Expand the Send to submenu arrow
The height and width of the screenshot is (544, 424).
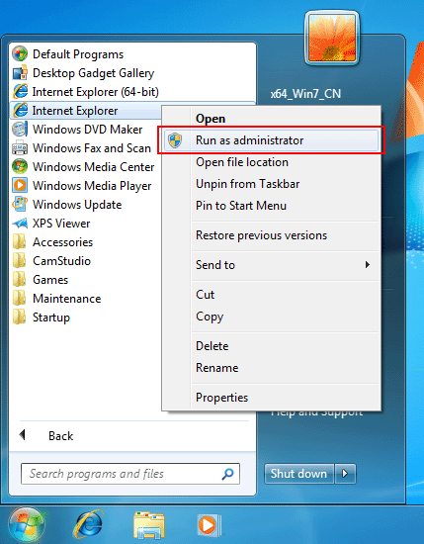coord(368,265)
